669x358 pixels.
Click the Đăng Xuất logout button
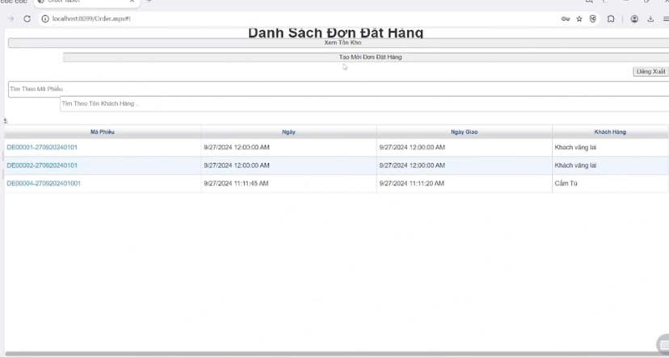pos(650,72)
